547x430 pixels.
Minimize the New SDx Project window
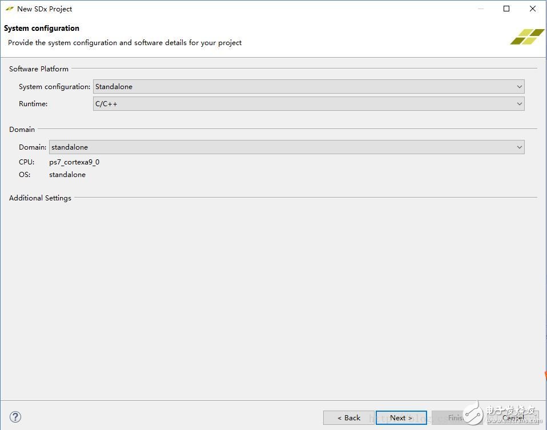pos(480,9)
